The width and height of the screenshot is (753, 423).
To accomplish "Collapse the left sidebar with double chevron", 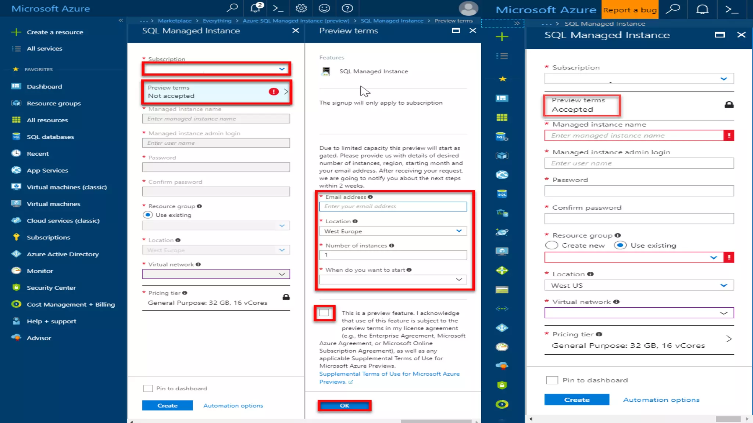I will 121,21.
